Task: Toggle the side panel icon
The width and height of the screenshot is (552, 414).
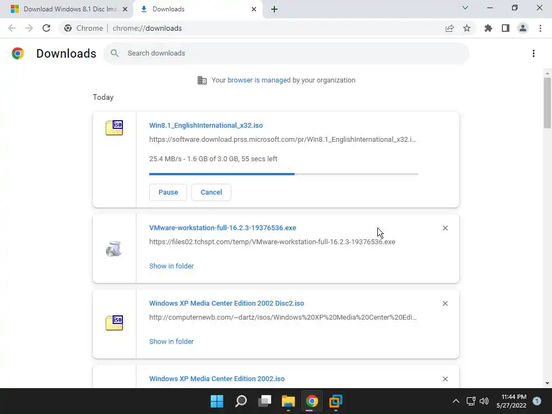Action: pyautogui.click(x=506, y=28)
